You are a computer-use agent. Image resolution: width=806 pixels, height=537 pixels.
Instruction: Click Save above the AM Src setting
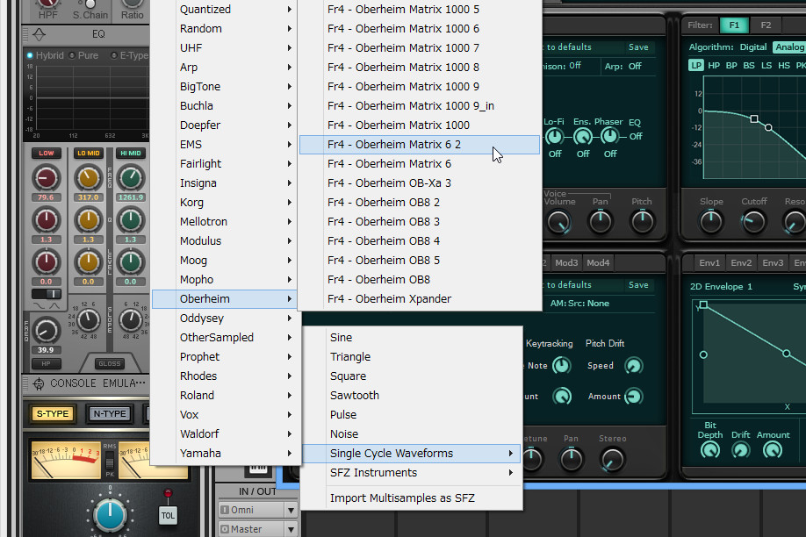click(638, 285)
